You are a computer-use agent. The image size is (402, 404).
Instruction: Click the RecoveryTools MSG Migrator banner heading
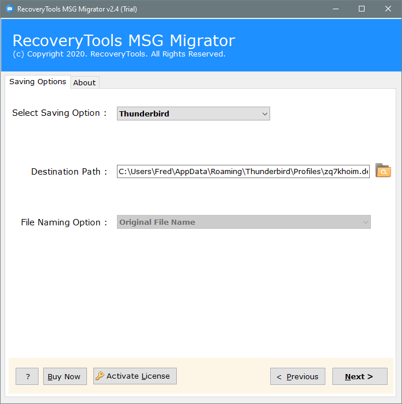click(124, 40)
